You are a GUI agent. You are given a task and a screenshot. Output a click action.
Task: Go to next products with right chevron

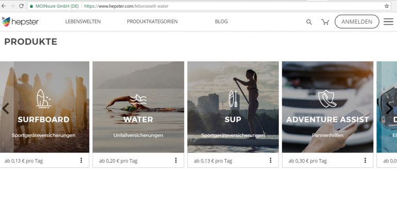(x=389, y=109)
